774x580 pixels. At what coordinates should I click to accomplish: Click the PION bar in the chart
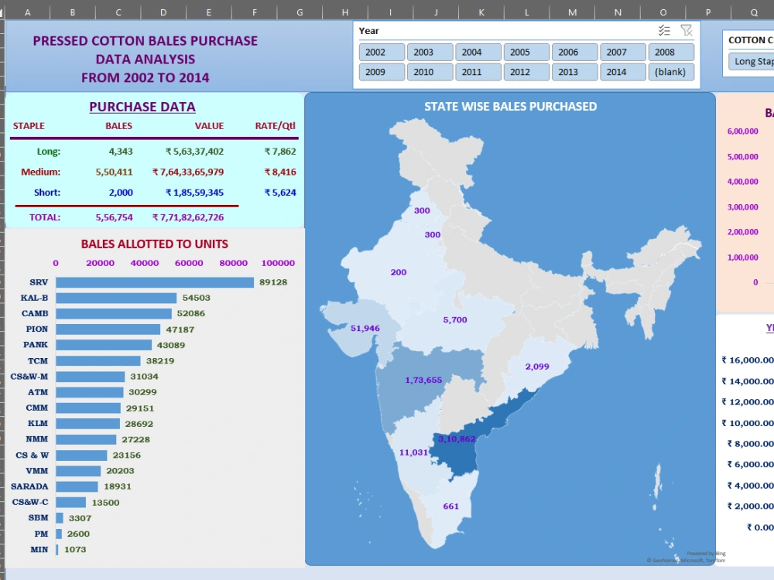click(x=108, y=329)
